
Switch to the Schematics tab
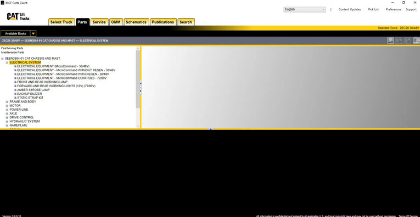(136, 22)
